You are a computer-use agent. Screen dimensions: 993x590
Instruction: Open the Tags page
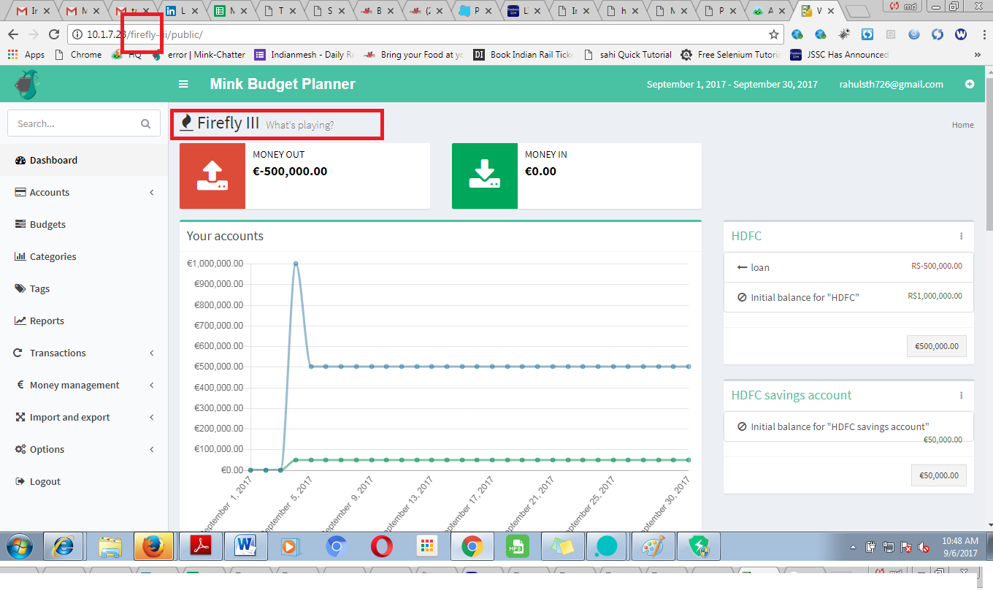(84, 288)
